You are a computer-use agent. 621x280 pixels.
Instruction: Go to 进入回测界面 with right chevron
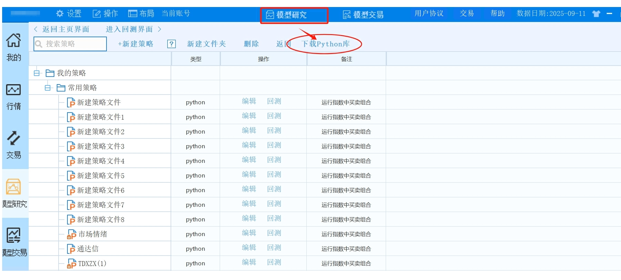click(133, 29)
